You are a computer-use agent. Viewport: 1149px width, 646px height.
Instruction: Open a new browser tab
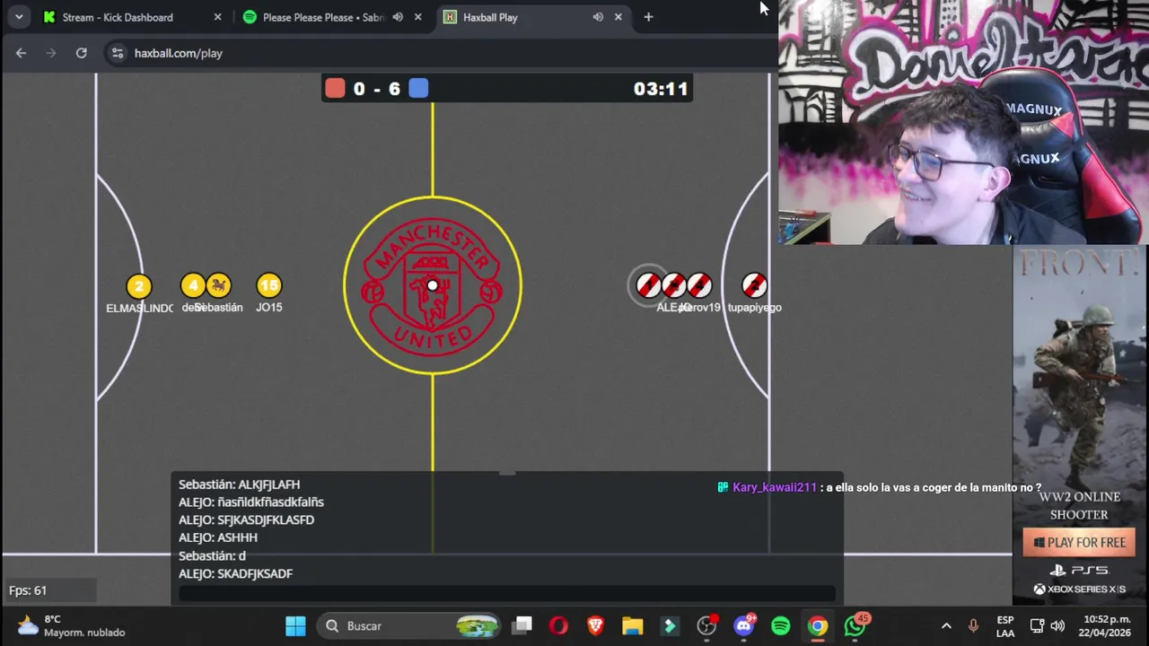coord(648,17)
